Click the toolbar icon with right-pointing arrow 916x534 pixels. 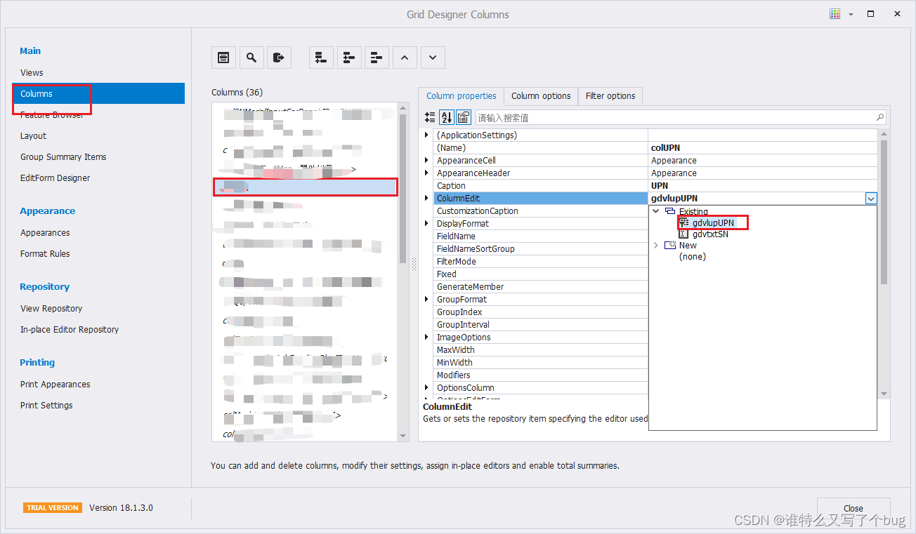point(280,58)
